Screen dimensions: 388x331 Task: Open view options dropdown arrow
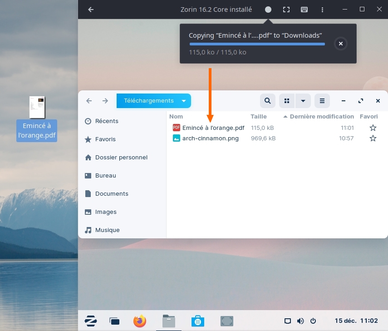coord(303,101)
